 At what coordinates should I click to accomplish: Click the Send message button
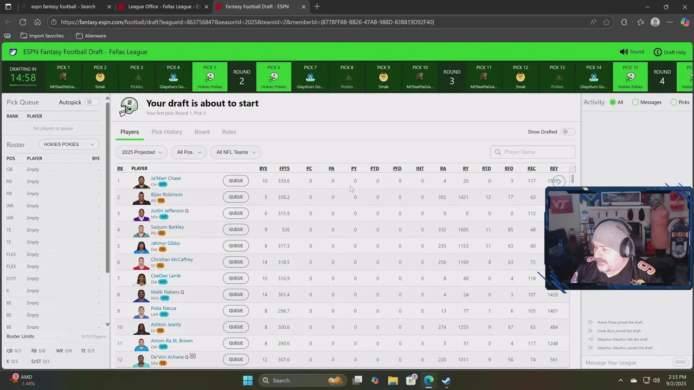680,362
